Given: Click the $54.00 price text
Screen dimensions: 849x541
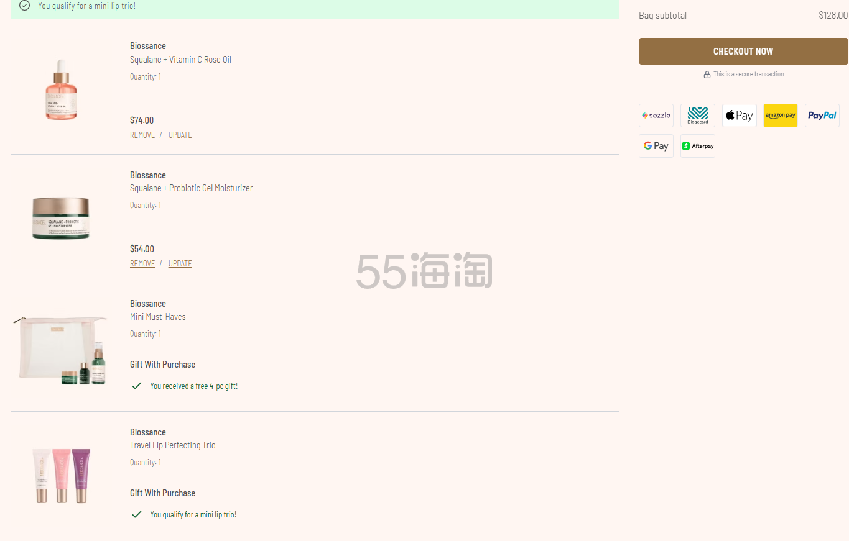Looking at the screenshot, I should tap(142, 249).
